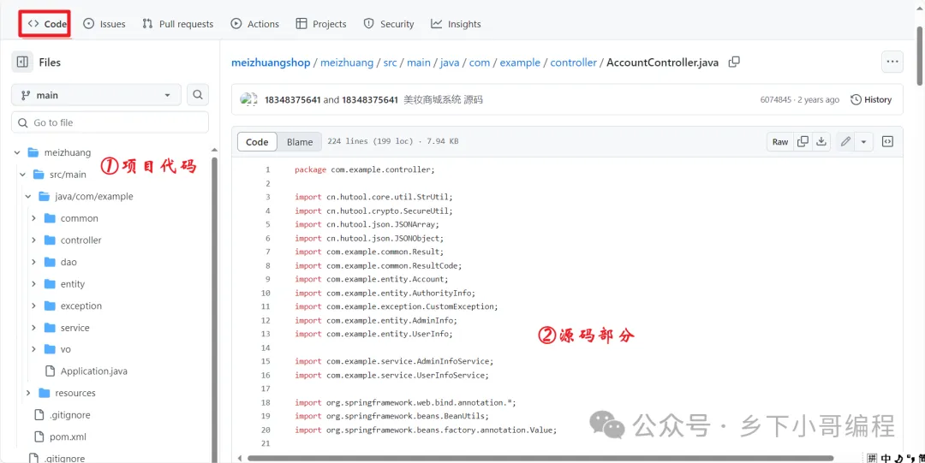Switch to the Security tab
The height and width of the screenshot is (463, 925).
(x=389, y=24)
